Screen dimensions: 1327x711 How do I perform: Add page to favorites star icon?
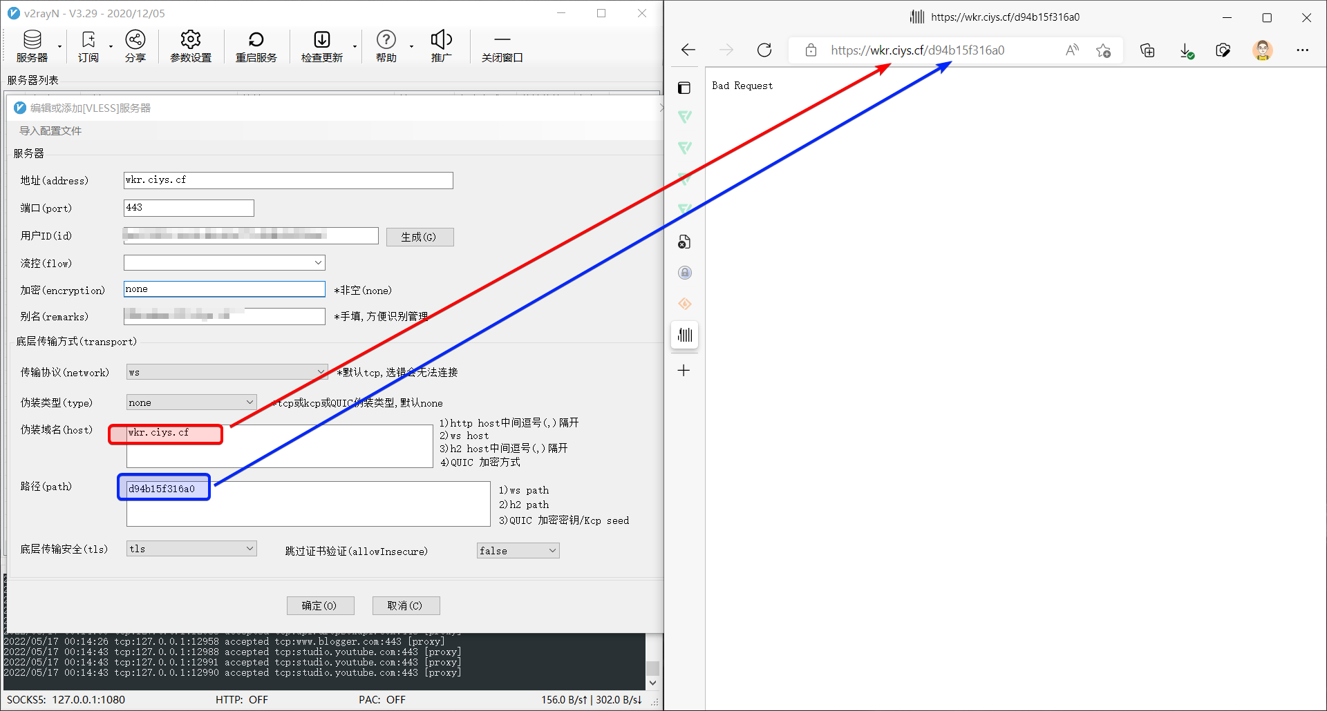pyautogui.click(x=1103, y=50)
